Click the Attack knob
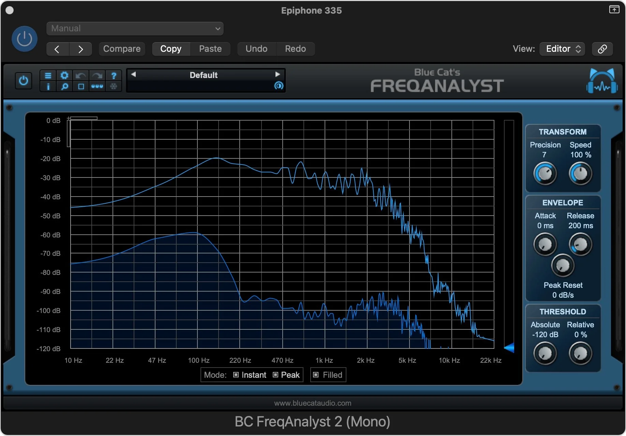The image size is (626, 436). pyautogui.click(x=545, y=244)
